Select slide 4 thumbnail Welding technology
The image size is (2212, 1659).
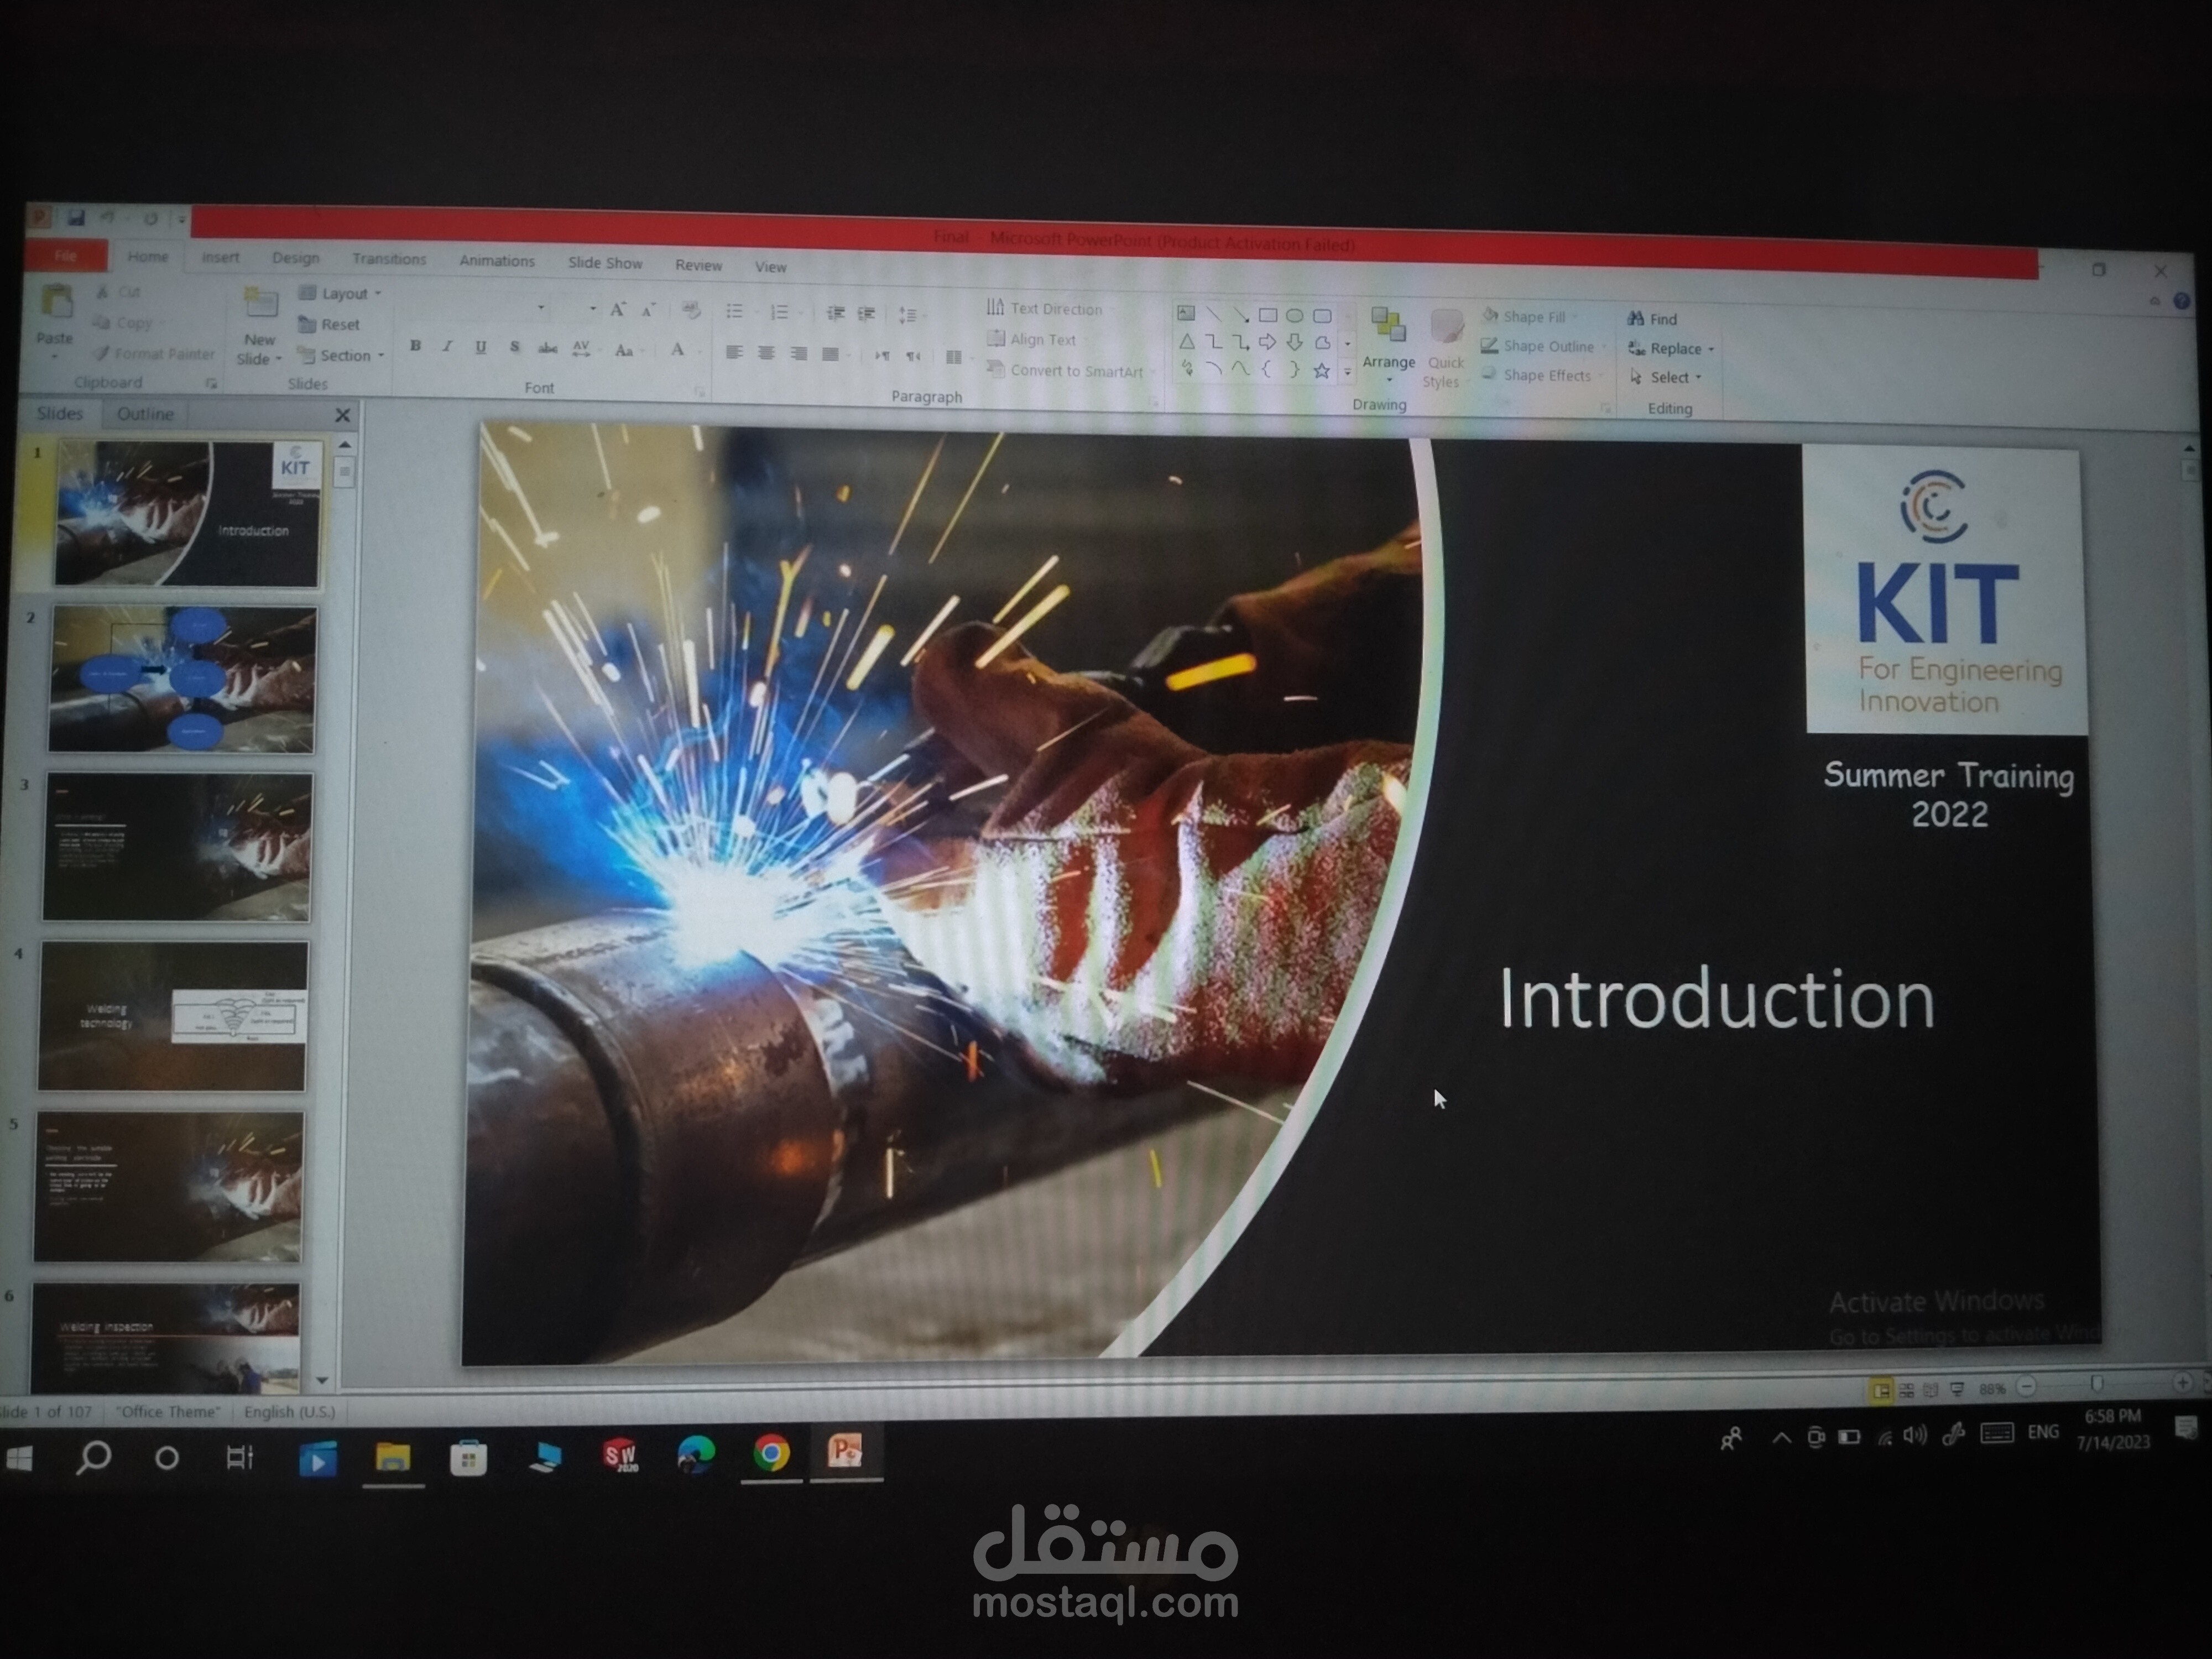[173, 1015]
